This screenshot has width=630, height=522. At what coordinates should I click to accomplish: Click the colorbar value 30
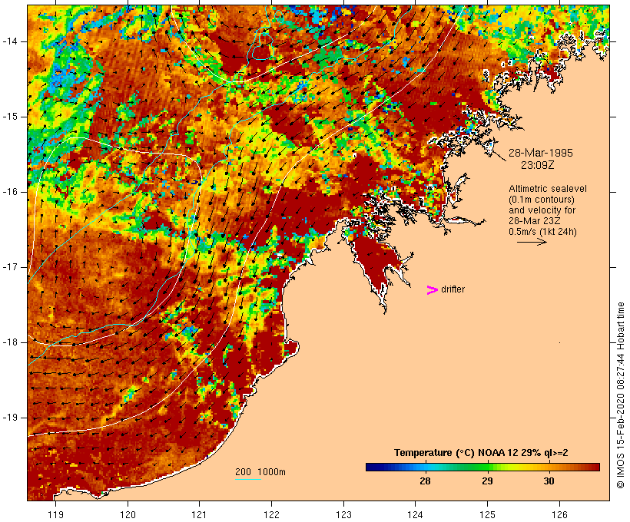tap(549, 481)
